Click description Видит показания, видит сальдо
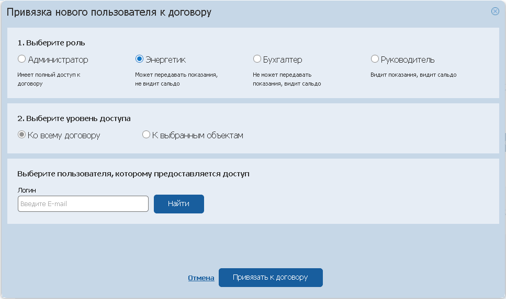Image resolution: width=506 pixels, height=299 pixels. click(x=413, y=75)
